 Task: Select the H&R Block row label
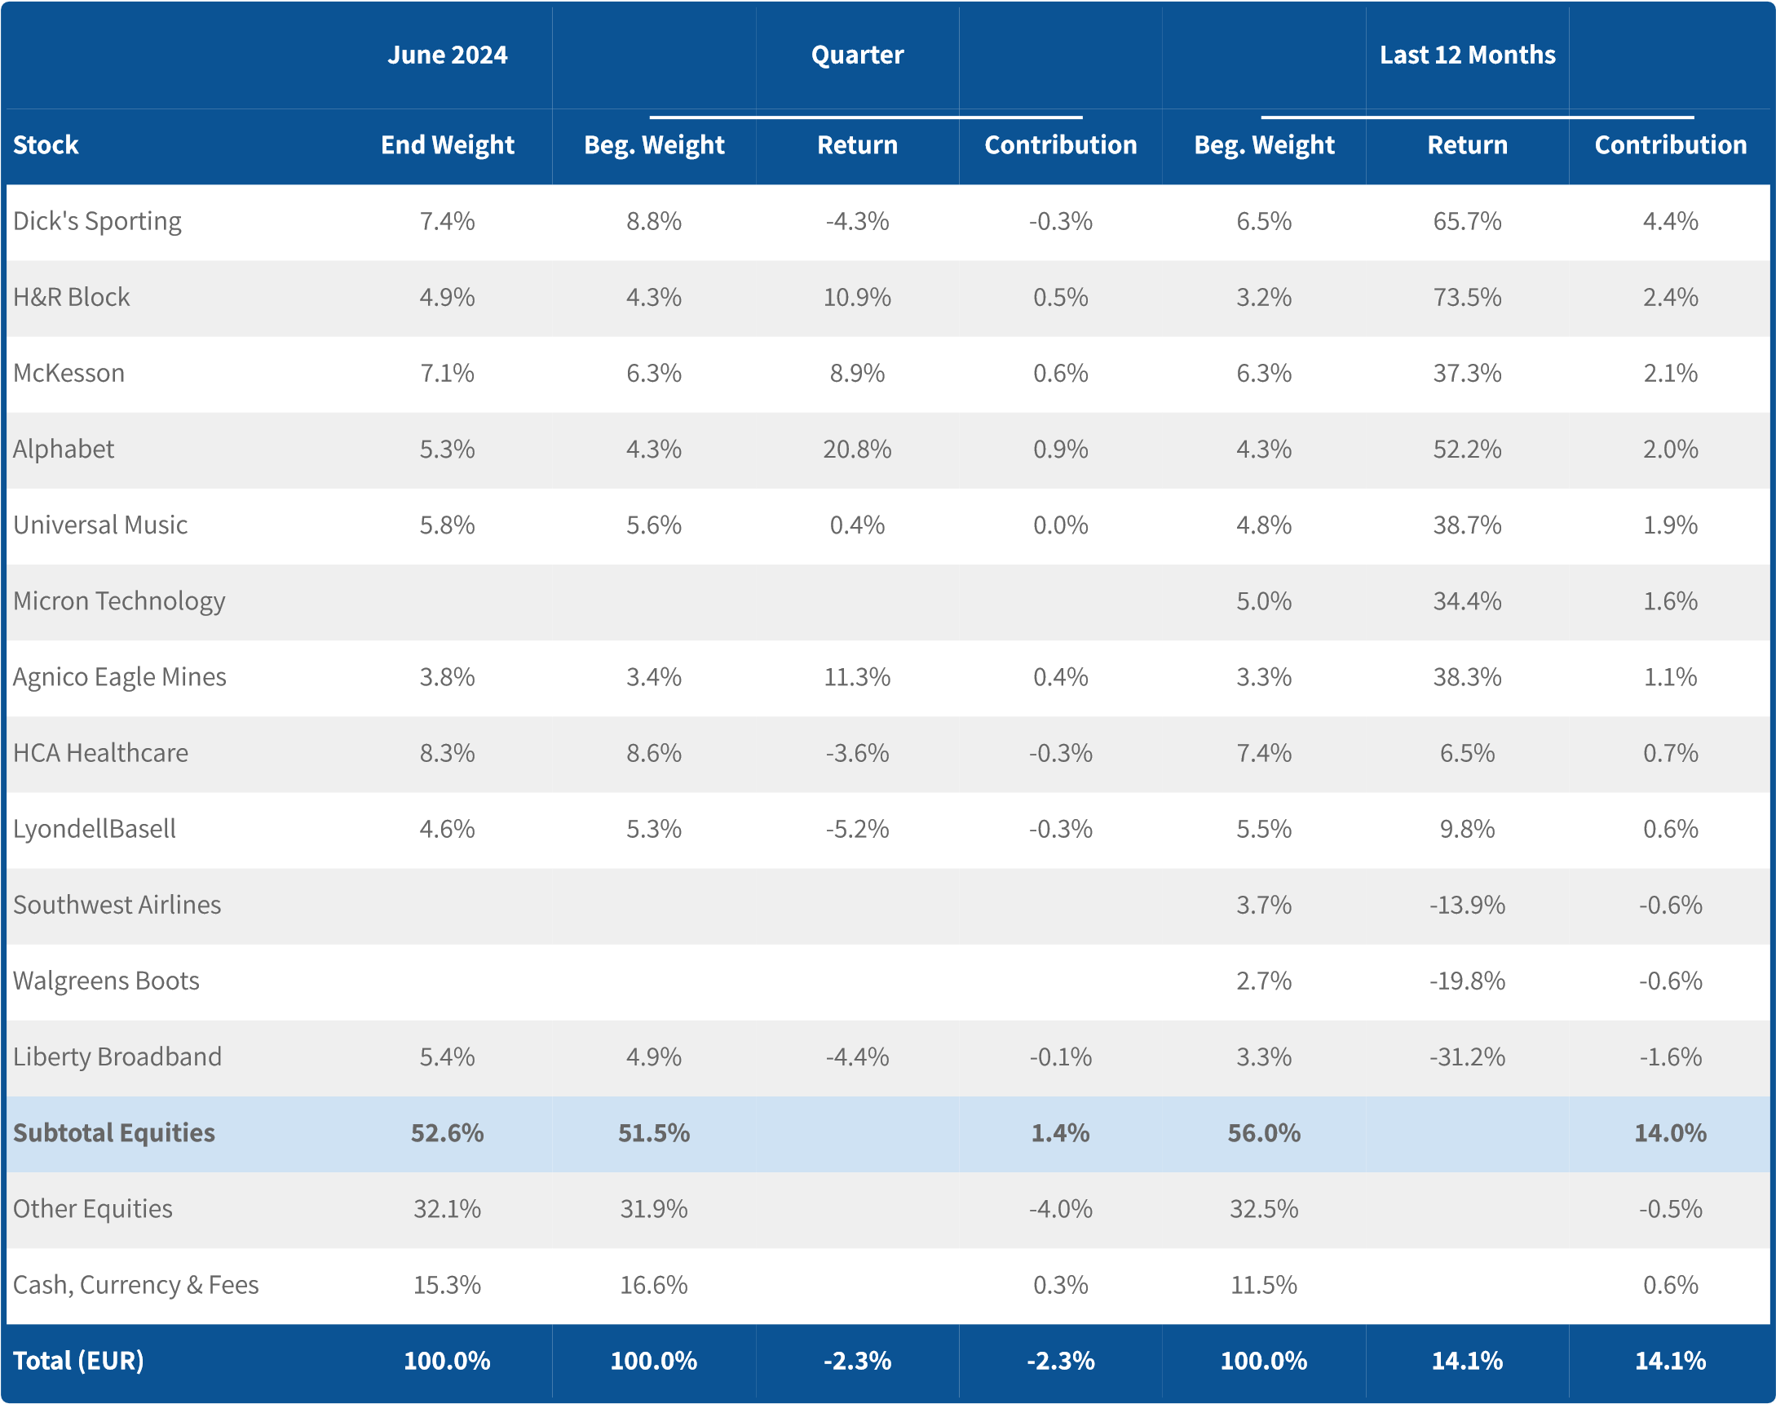click(72, 298)
